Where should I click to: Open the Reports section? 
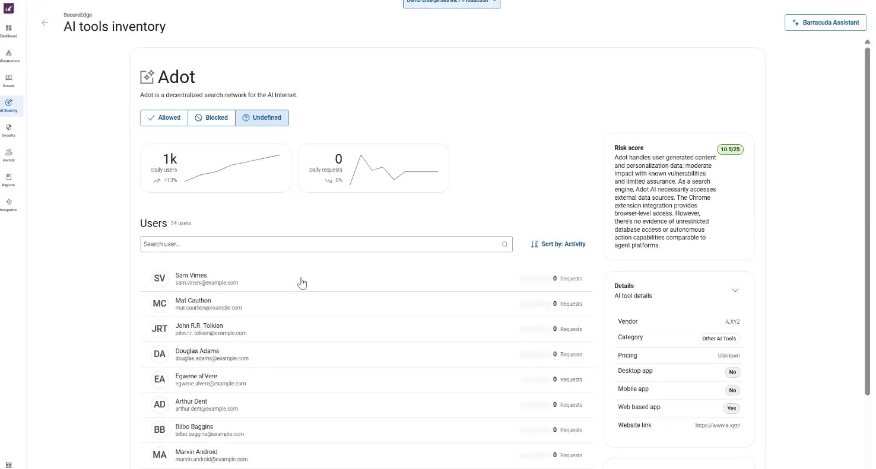(x=8, y=180)
